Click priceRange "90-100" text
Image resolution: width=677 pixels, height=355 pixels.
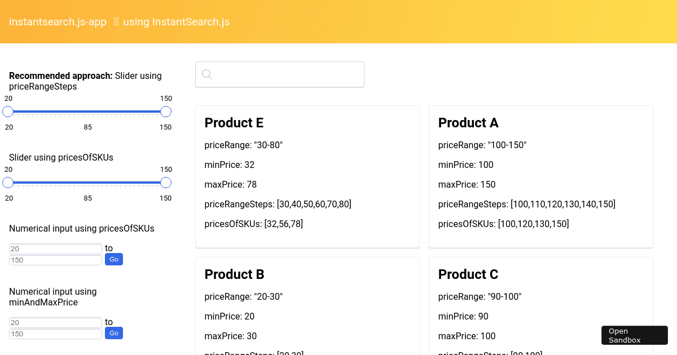480,296
